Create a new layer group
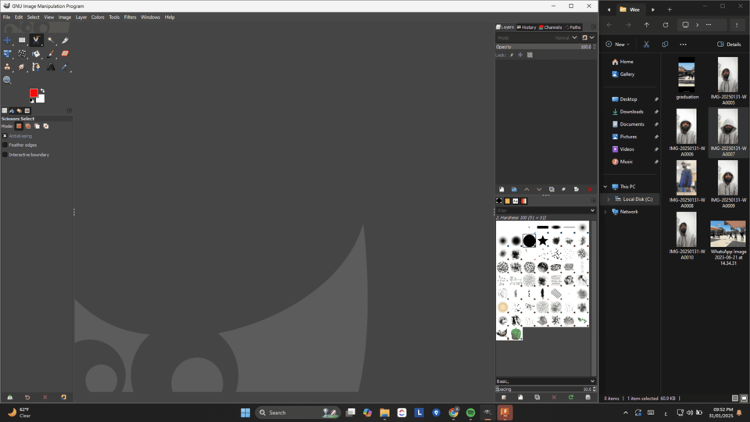Image resolution: width=750 pixels, height=422 pixels. click(x=514, y=189)
